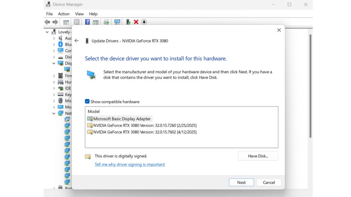The width and height of the screenshot is (351, 197).
Task: Click the black down-arrow Disable device icon
Action: (144, 22)
